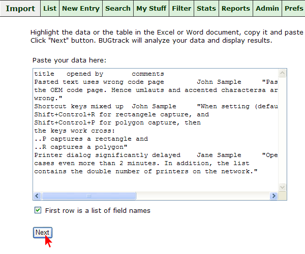Uncheck 'First row is a list of field names'
Viewport: 305px width, 254px height.
pos(38,210)
